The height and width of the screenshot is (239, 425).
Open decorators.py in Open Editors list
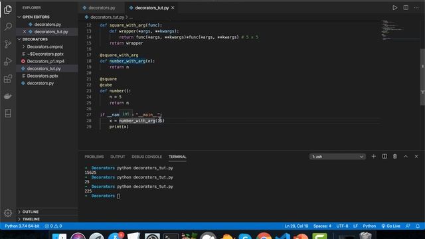pos(47,25)
